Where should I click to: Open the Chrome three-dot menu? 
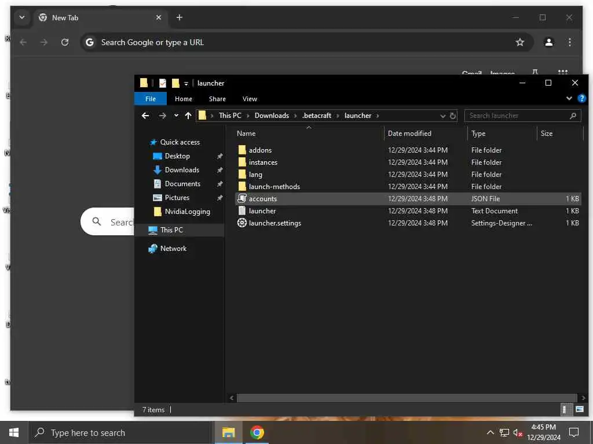tap(570, 42)
